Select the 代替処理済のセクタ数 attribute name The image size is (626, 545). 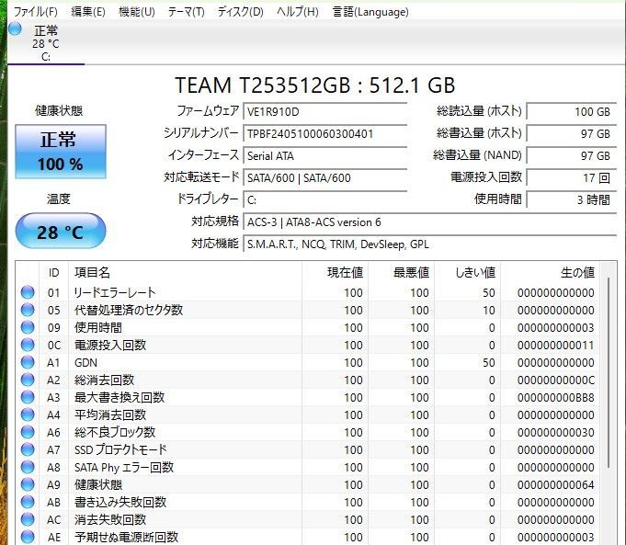129,310
